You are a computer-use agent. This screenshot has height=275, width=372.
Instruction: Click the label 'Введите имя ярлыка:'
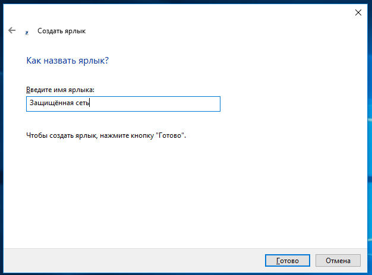60,90
